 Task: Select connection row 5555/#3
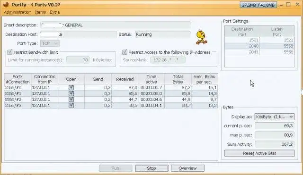point(111,106)
